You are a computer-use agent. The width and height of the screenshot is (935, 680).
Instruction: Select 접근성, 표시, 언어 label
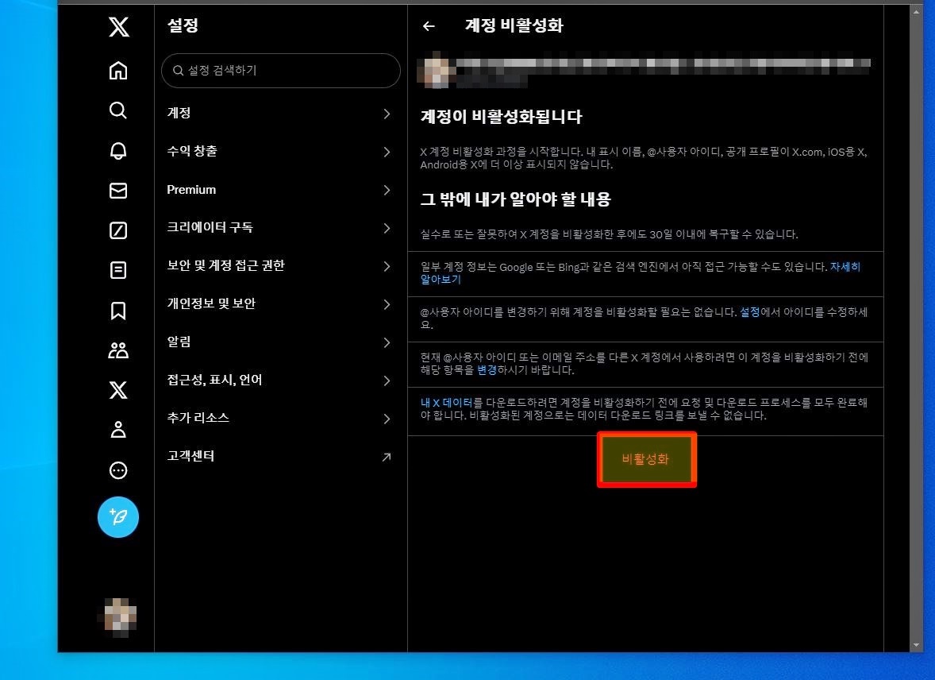[214, 380]
